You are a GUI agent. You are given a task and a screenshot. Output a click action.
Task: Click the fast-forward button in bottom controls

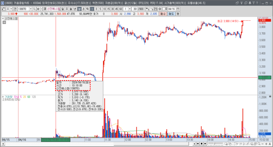205,144
